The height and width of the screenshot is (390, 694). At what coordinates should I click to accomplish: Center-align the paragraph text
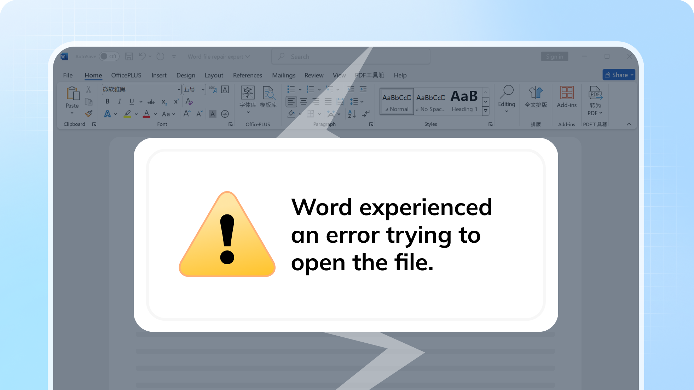point(303,102)
